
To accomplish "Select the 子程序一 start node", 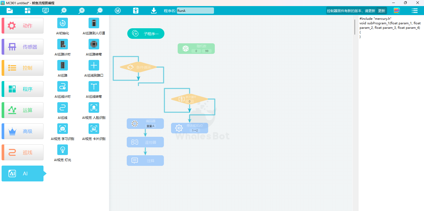I will point(146,34).
